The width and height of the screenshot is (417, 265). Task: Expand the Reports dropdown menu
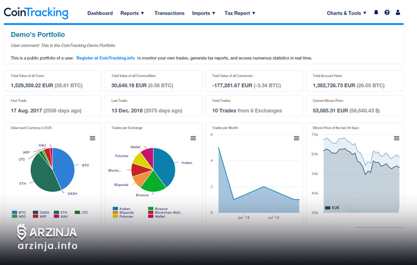(132, 13)
